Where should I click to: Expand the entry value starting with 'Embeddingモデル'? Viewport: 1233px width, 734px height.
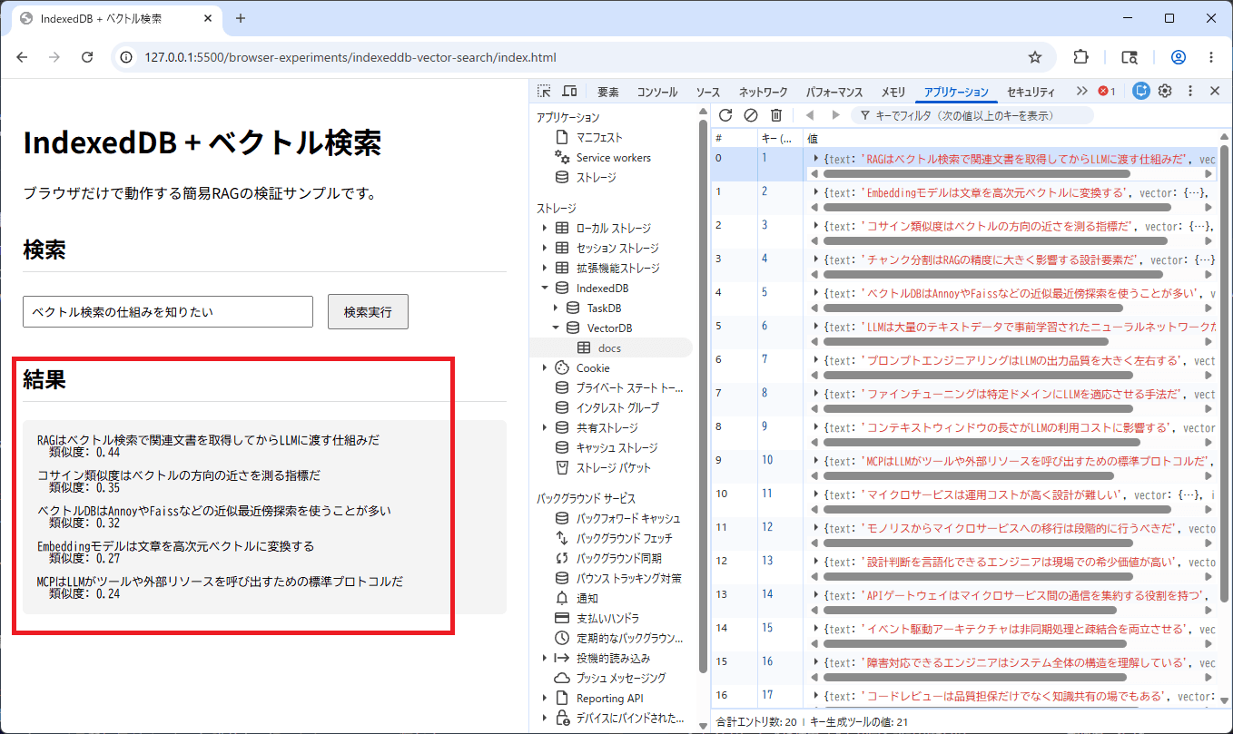point(816,191)
